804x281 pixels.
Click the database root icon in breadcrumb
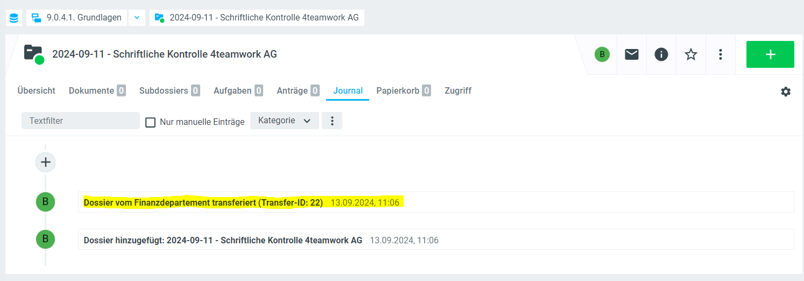[x=14, y=18]
